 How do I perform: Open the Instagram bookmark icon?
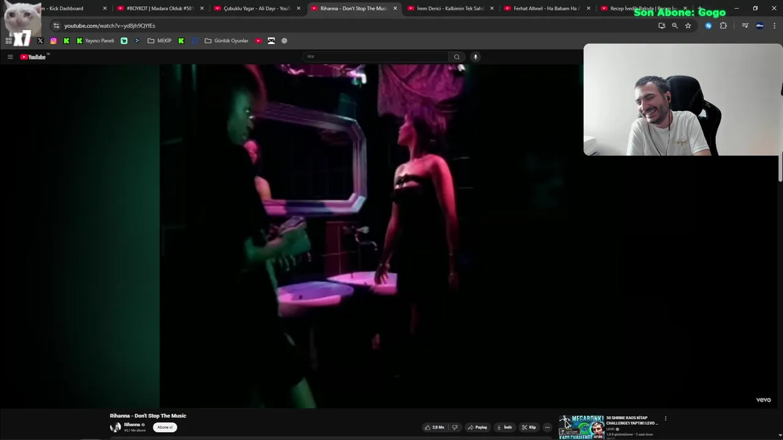53,41
